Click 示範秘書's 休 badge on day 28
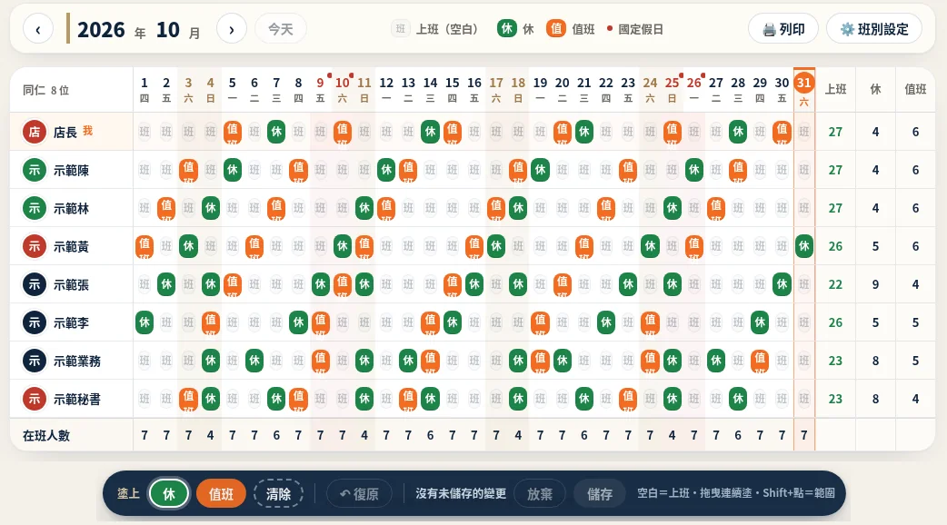The height and width of the screenshot is (525, 947). point(738,398)
